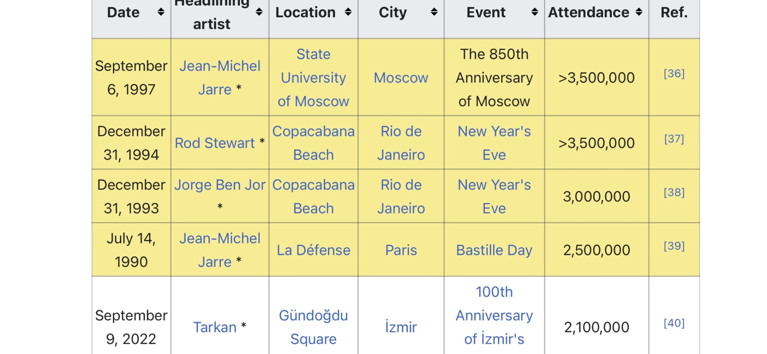Open Jorge Ben Jor artist link

coord(219,185)
